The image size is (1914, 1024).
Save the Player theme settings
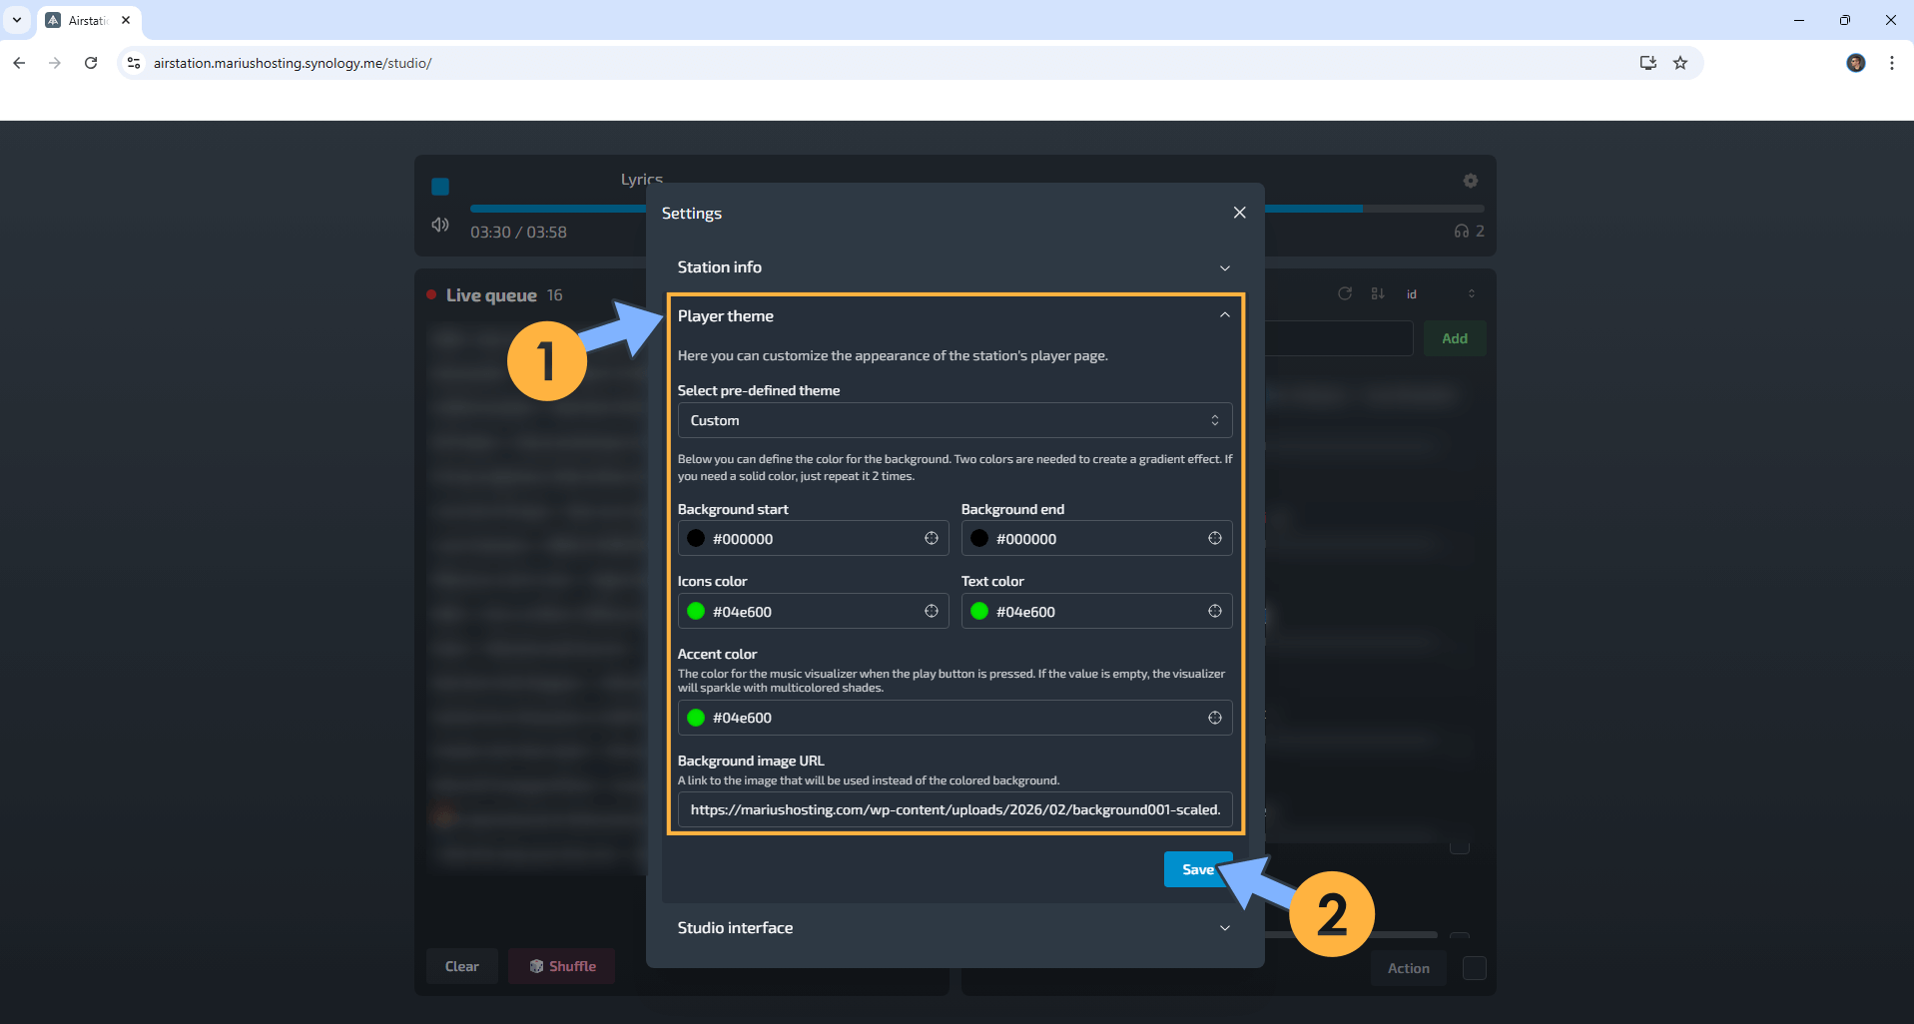1196,868
